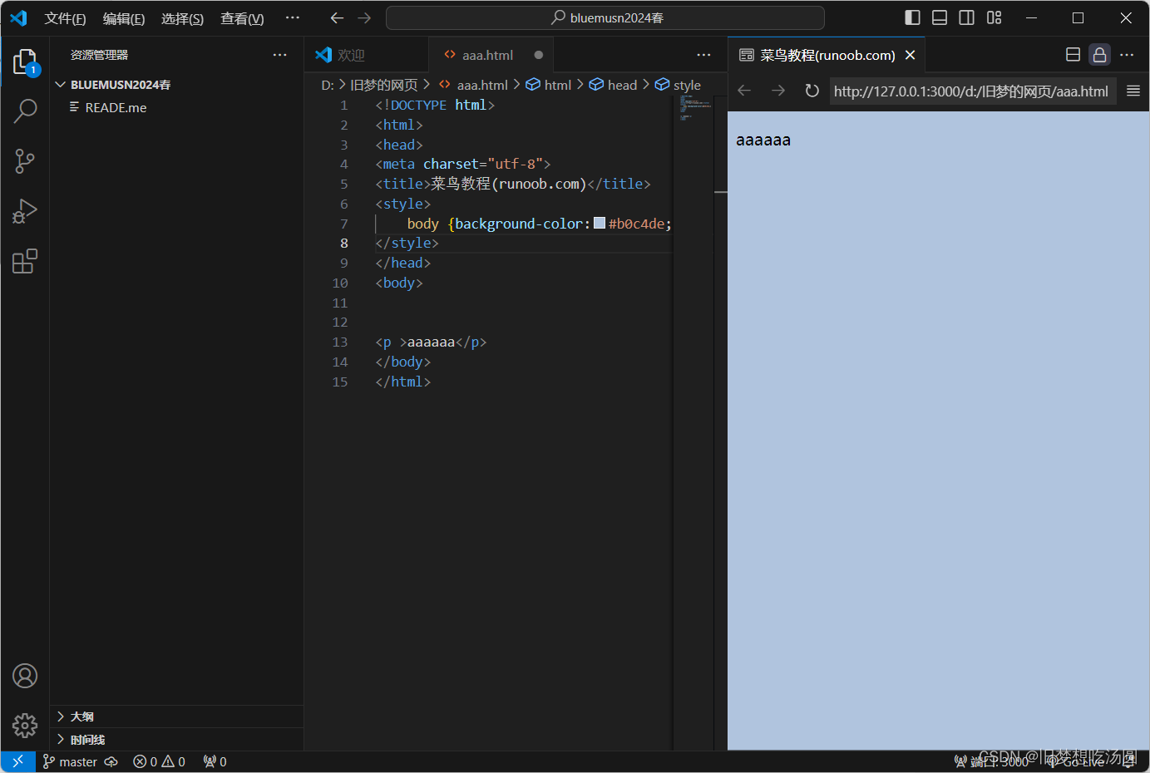This screenshot has height=773, width=1150.
Task: Toggle the secondary side bar layout icon
Action: tap(967, 17)
